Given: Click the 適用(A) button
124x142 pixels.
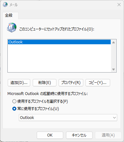Looking at the screenshot, I should coord(108,135).
